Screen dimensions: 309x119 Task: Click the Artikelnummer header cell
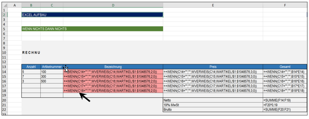tap(52, 67)
